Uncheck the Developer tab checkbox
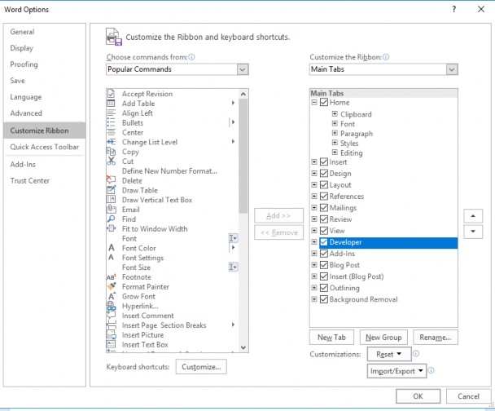This screenshot has width=495, height=411. (324, 242)
